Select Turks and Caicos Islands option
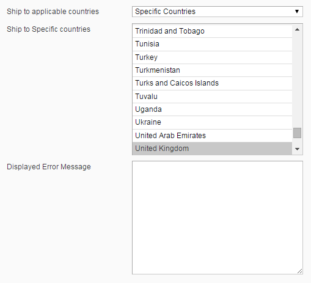Image resolution: width=311 pixels, height=283 pixels. pos(212,83)
